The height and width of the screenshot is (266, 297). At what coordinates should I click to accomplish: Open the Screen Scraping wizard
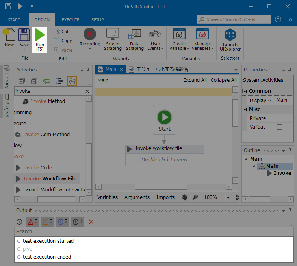click(x=113, y=39)
